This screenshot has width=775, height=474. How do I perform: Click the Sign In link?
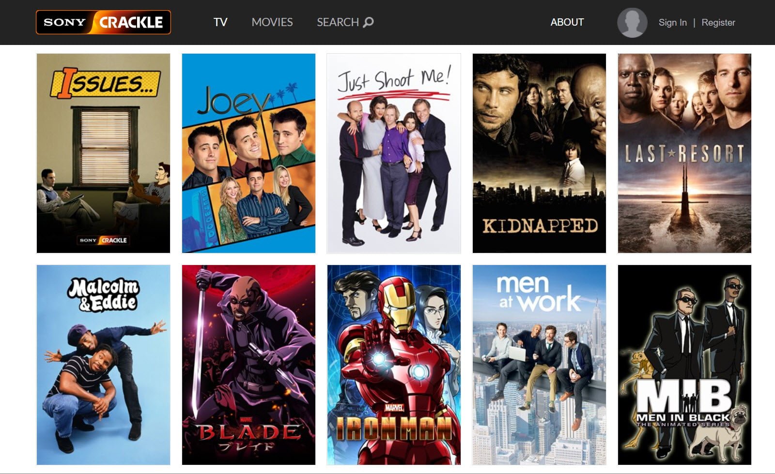[672, 22]
